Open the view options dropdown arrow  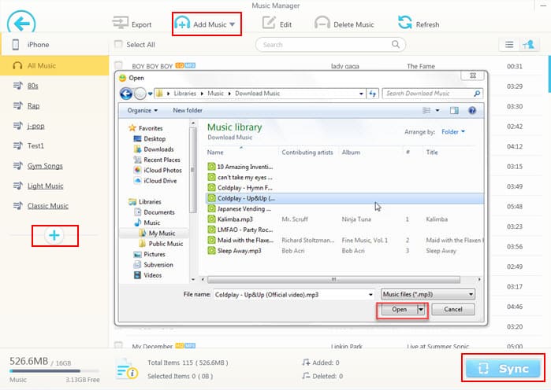point(437,110)
